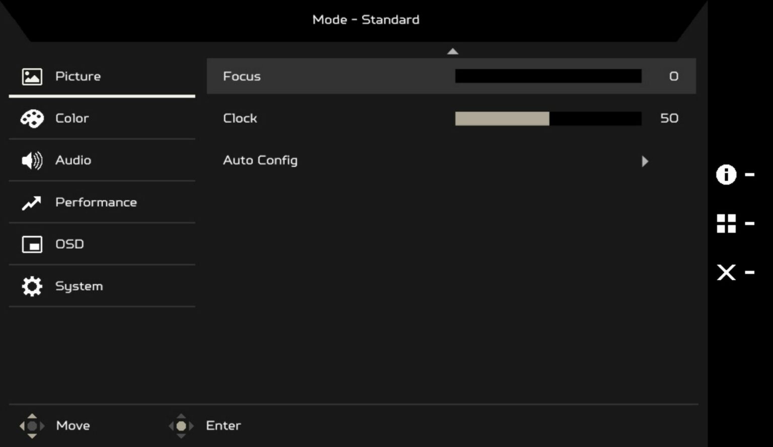Select the Focus row
The width and height of the screenshot is (773, 447).
point(242,76)
